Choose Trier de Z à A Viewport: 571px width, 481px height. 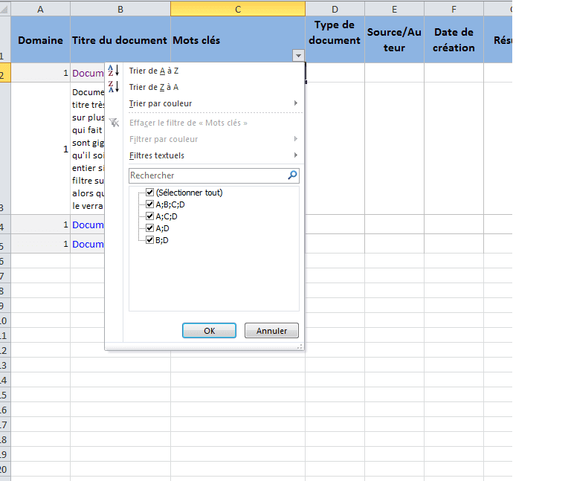pos(154,87)
